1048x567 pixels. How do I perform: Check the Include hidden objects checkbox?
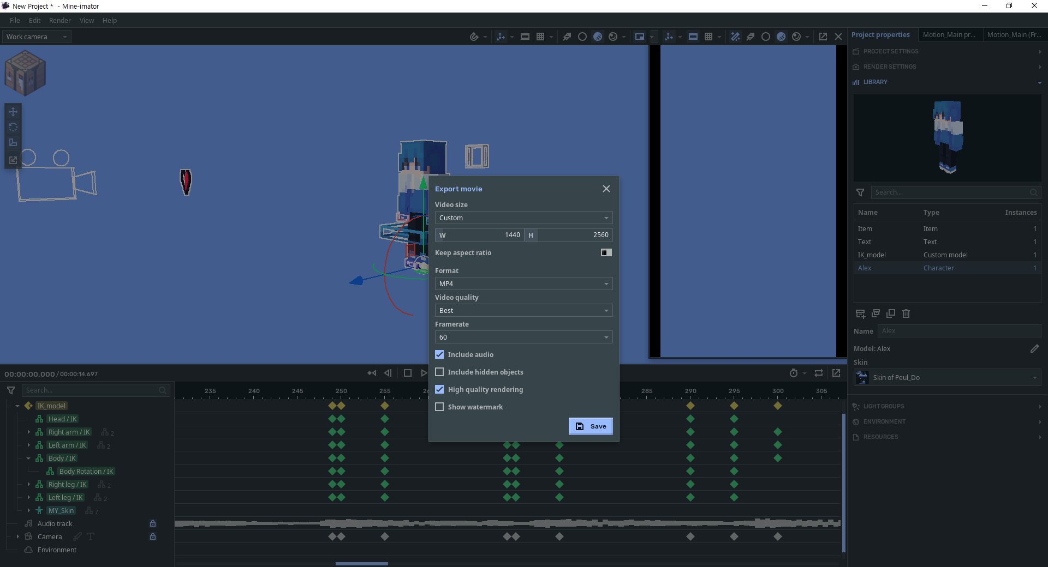439,372
